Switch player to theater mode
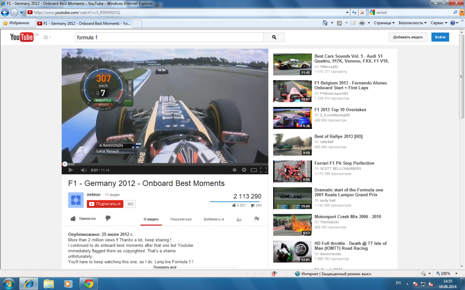The height and width of the screenshot is (290, 465). pyautogui.click(x=254, y=170)
